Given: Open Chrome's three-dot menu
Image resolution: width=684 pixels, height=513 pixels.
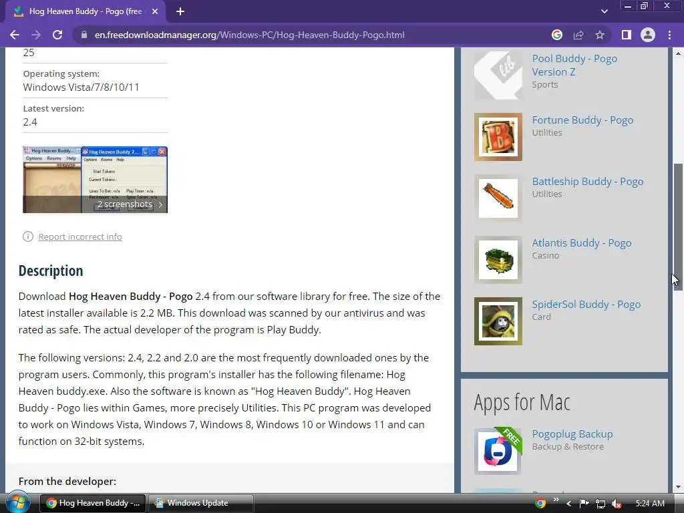Looking at the screenshot, I should click(x=669, y=35).
